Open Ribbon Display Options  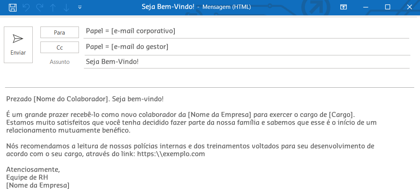[x=343, y=7]
